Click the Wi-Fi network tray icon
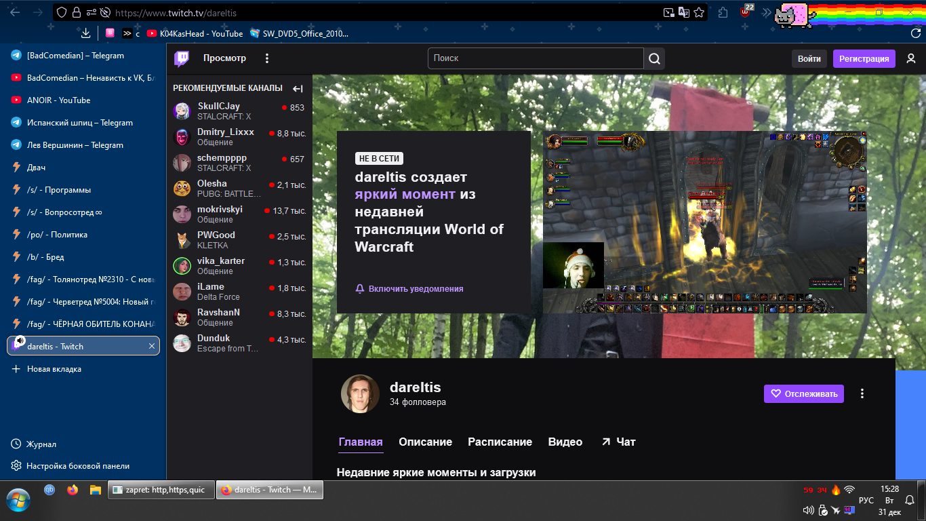926x521 pixels. 849,490
